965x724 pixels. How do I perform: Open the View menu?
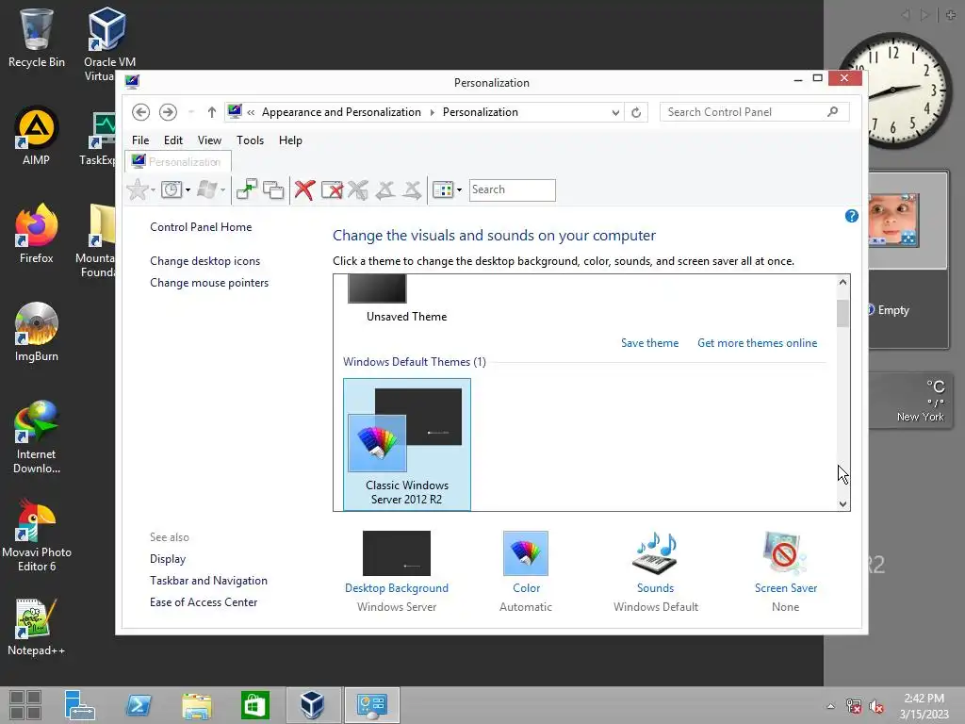pos(209,140)
